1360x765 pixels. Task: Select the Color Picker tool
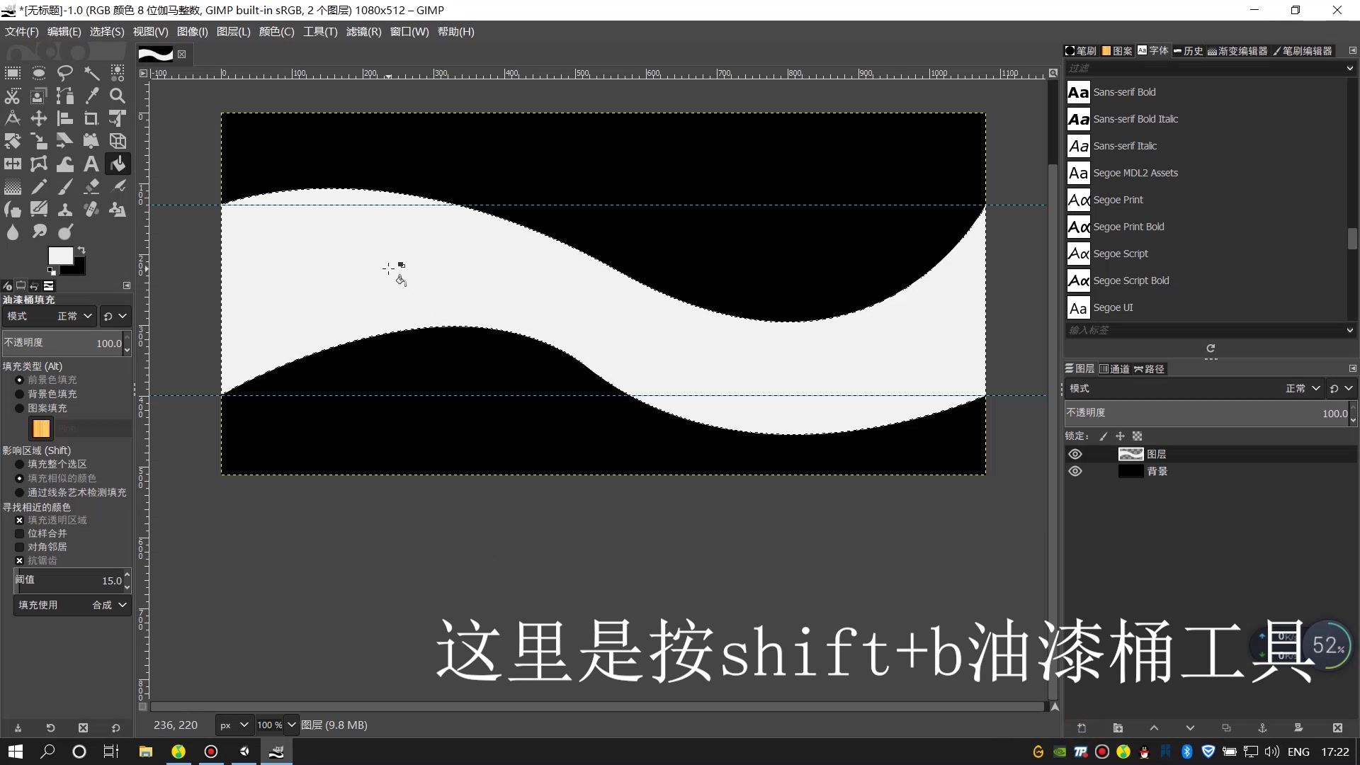(91, 96)
